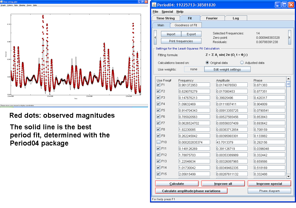This screenshot has width=296, height=208.
Task: Open Data menu in Time string plot window
Action: (x=16, y=5)
